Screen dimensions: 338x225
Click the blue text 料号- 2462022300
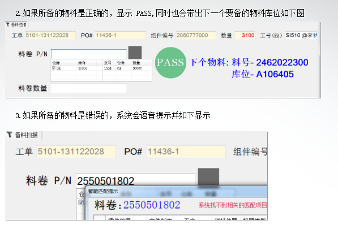270,62
